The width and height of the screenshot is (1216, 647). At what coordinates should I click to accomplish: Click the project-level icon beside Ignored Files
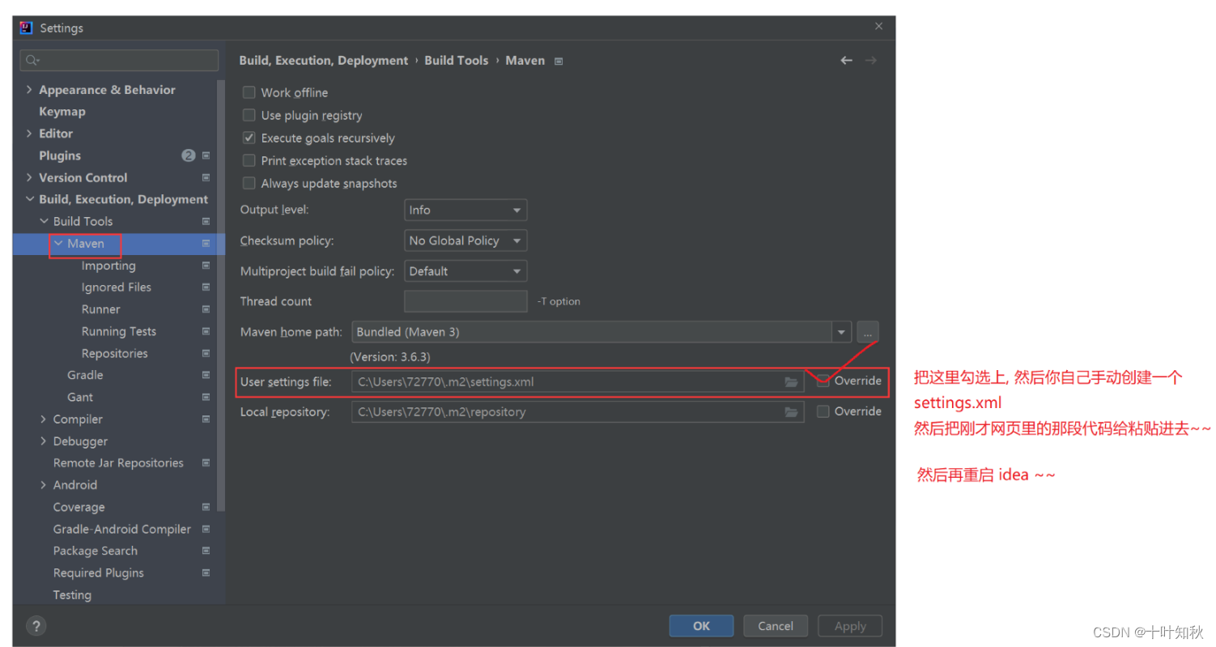click(206, 287)
